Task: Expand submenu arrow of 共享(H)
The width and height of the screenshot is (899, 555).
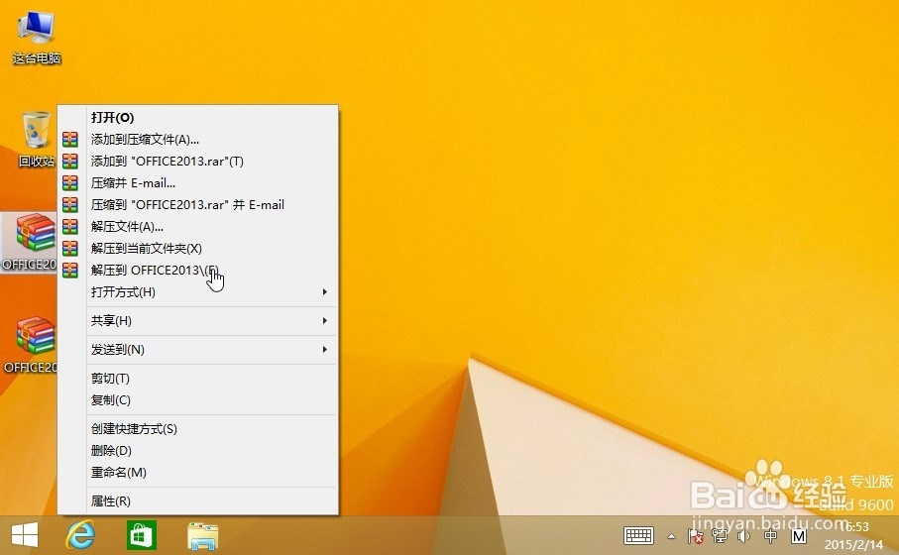Action: pos(324,320)
